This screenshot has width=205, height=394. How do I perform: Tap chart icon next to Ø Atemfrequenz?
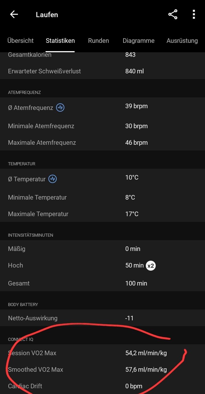tap(60, 108)
